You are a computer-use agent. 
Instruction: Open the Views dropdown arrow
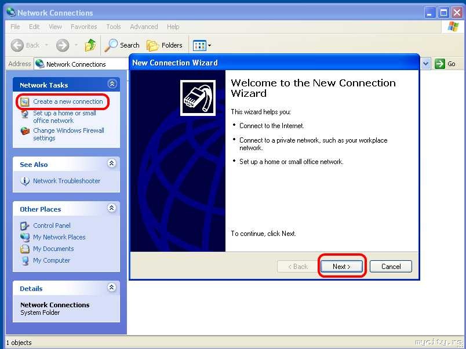(x=209, y=45)
